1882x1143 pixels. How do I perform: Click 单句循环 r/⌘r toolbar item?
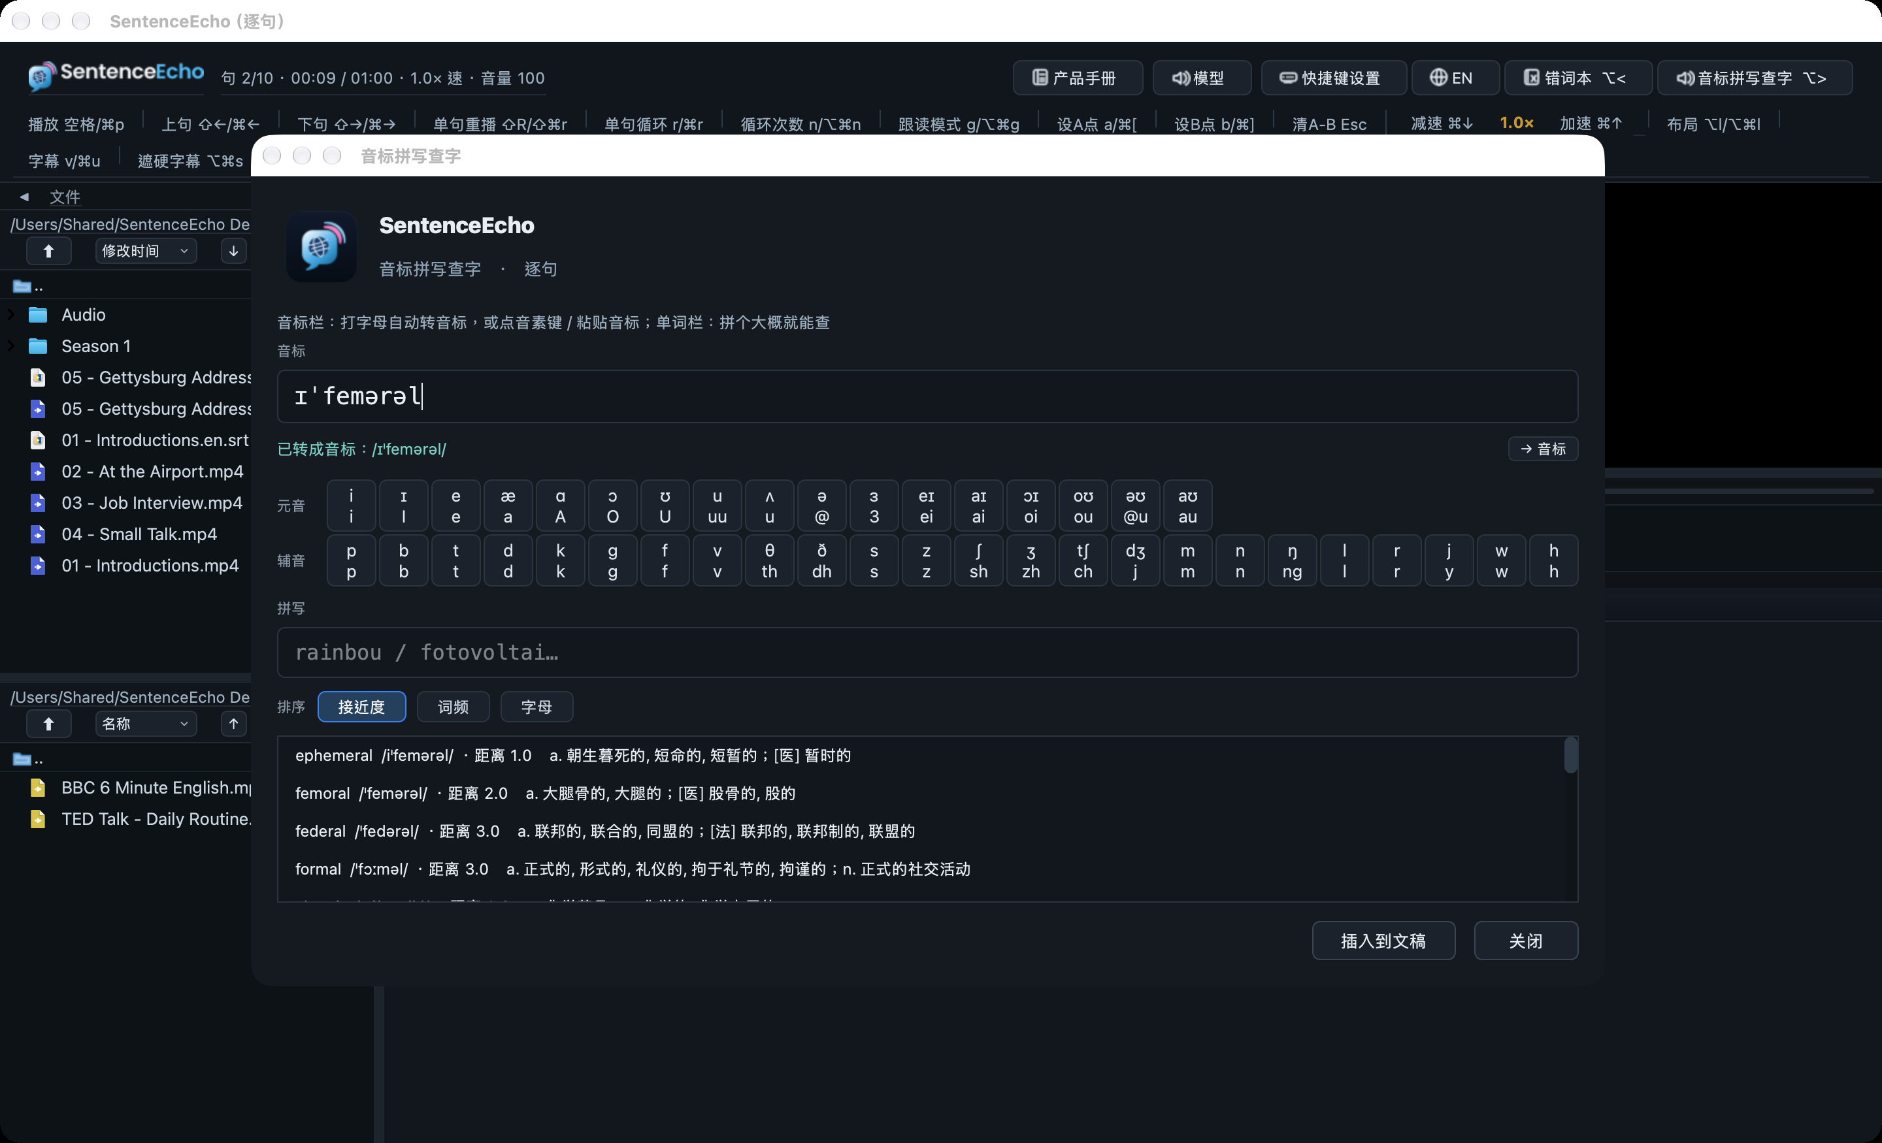tap(654, 123)
